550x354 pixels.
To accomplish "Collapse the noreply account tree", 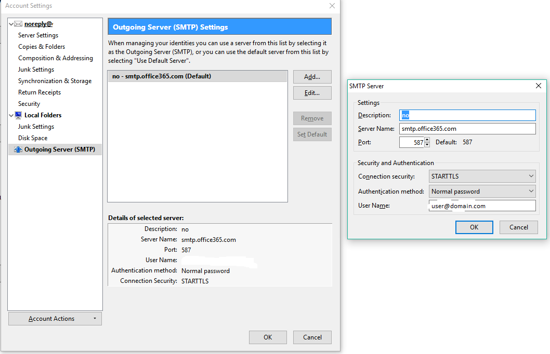I will click(11, 24).
